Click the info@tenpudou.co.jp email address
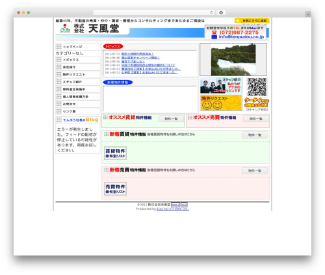The width and height of the screenshot is (325, 275). click(x=241, y=37)
